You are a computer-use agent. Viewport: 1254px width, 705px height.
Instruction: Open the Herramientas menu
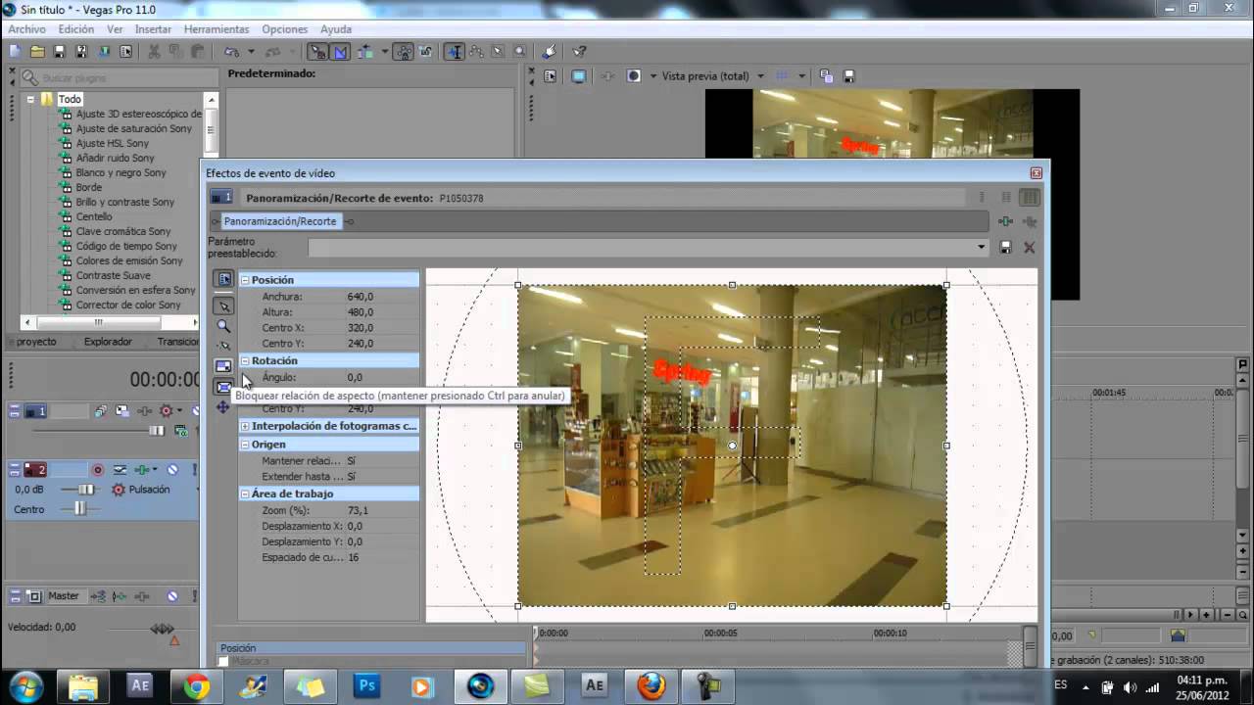tap(216, 29)
